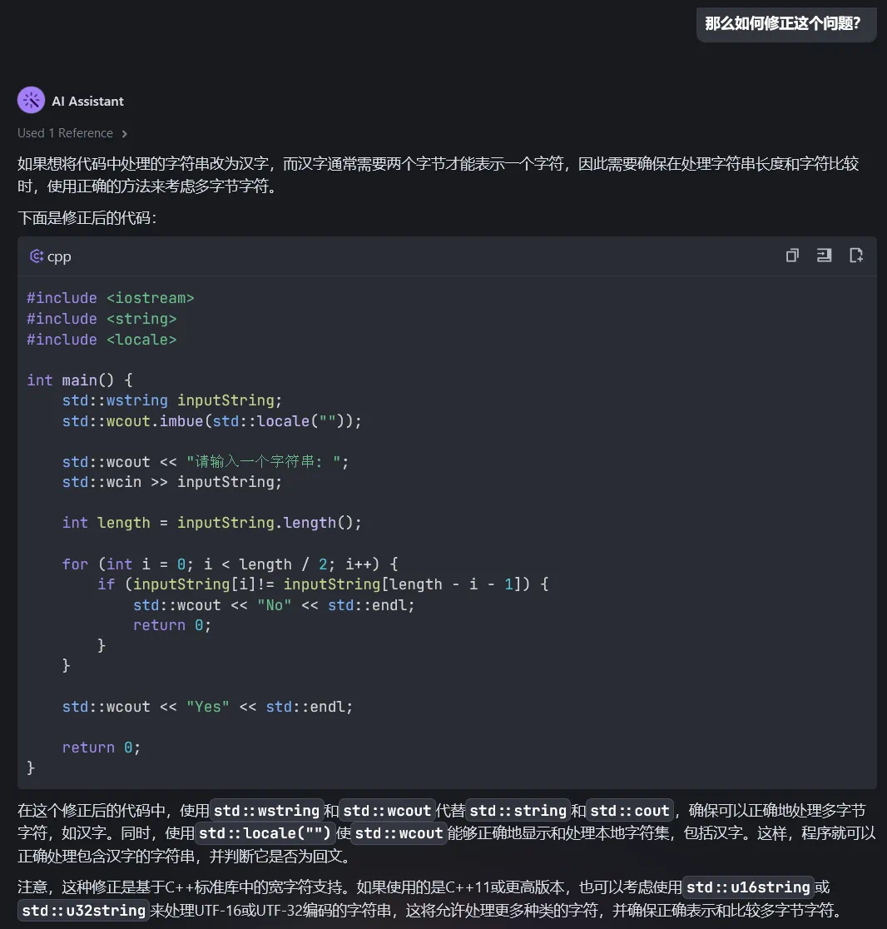Expand the Used 1 Reference chevron
Screen dimensions: 887x929
click(x=125, y=133)
